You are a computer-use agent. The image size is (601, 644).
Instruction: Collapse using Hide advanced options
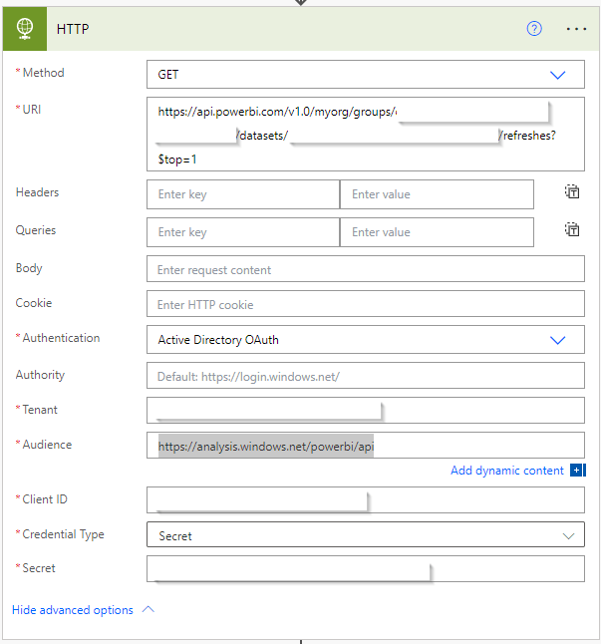(x=82, y=610)
